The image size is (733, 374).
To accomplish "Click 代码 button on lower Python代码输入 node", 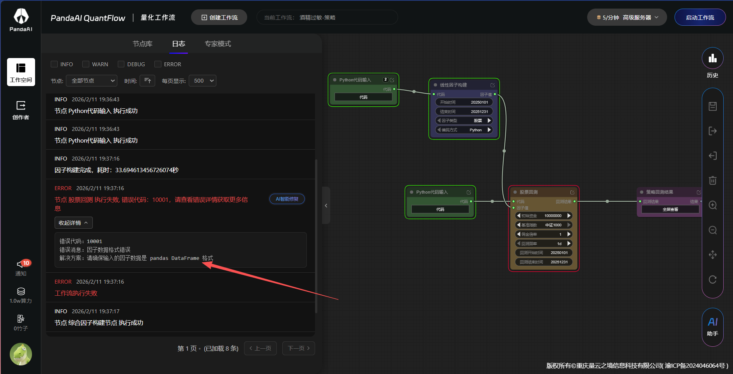I will tap(440, 210).
